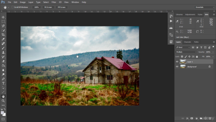Image resolution: width=216 pixels, height=122 pixels.
Task: Open the Styles tab
Action: (200, 15)
